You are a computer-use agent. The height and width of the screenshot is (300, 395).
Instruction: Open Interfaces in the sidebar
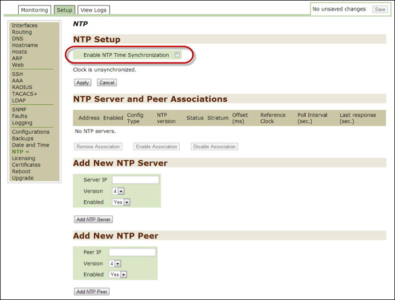coord(25,26)
